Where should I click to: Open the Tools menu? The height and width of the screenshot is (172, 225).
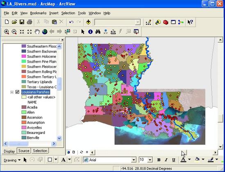(82, 13)
